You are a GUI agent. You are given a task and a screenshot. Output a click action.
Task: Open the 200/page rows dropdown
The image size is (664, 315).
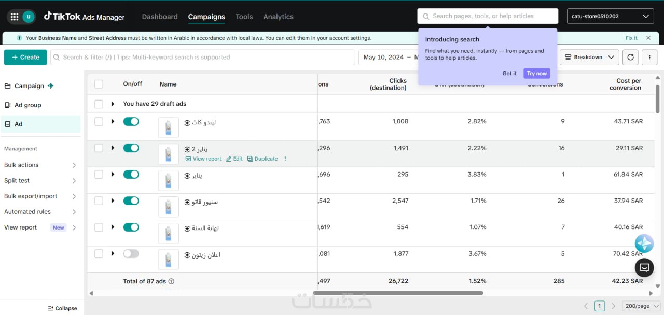pos(641,306)
